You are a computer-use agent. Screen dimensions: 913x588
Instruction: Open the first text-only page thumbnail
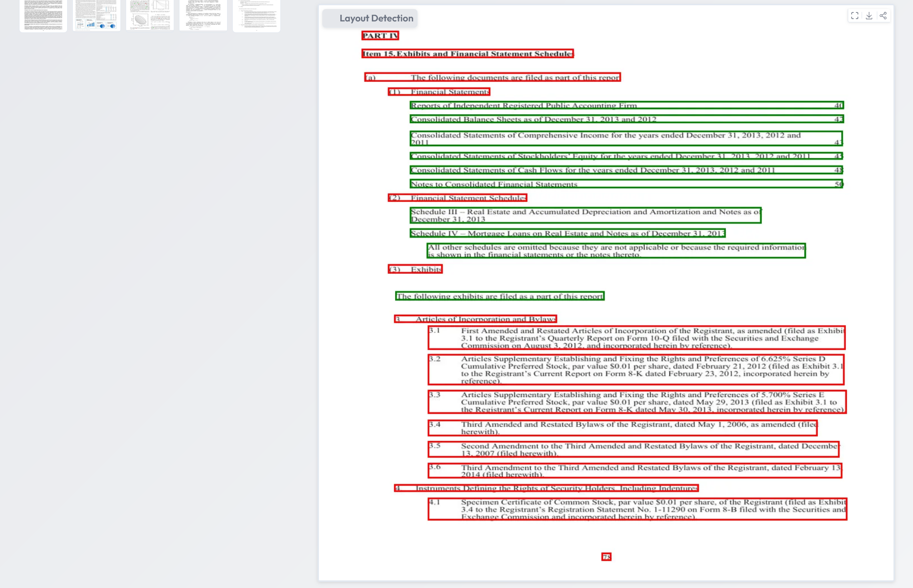tap(43, 15)
